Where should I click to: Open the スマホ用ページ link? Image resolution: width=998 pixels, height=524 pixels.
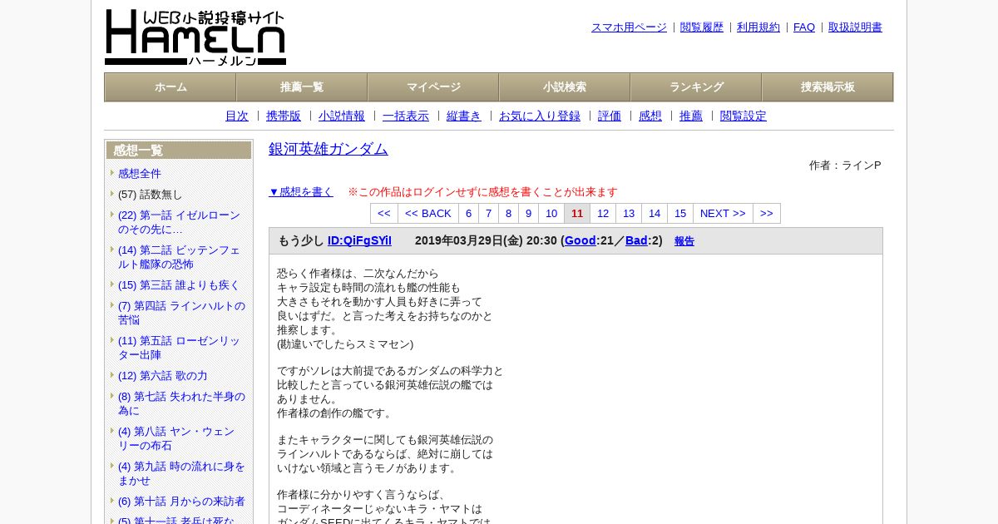pos(629,27)
